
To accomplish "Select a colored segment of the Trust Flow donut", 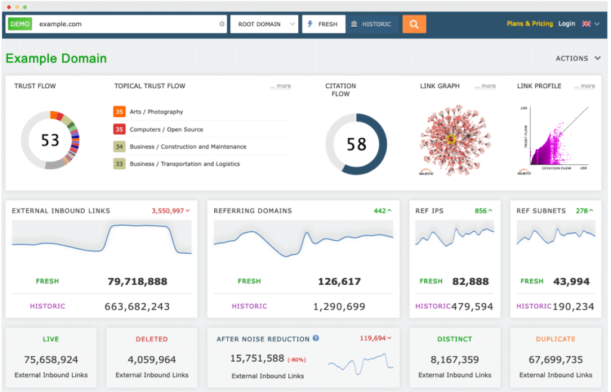I will click(52, 114).
